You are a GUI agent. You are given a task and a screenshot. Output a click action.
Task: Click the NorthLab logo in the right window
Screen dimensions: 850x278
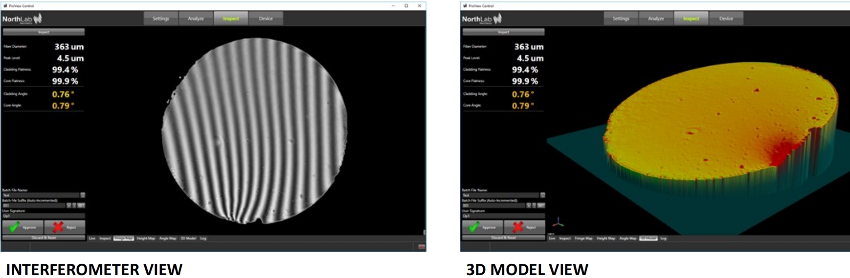482,19
